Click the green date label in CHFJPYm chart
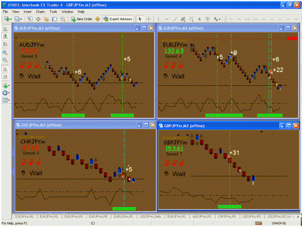302x227 pixels. click(124, 209)
